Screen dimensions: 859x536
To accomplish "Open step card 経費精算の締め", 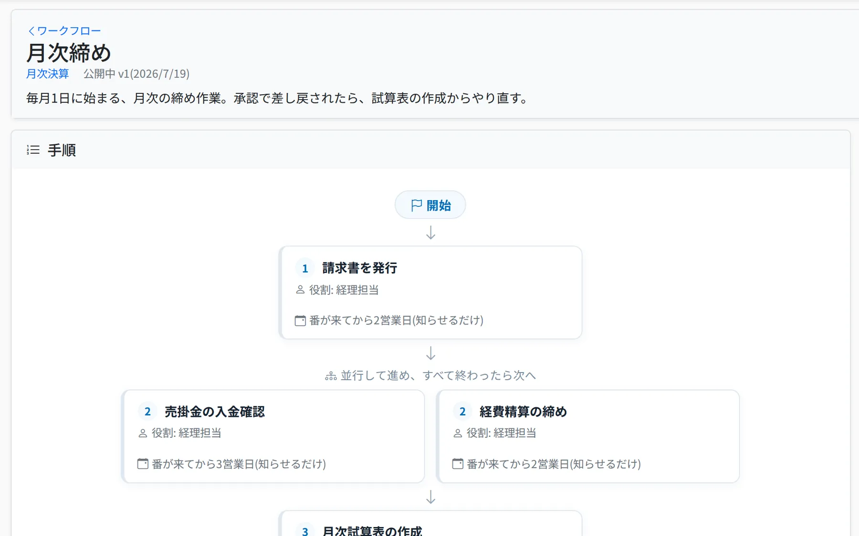I will click(x=588, y=436).
